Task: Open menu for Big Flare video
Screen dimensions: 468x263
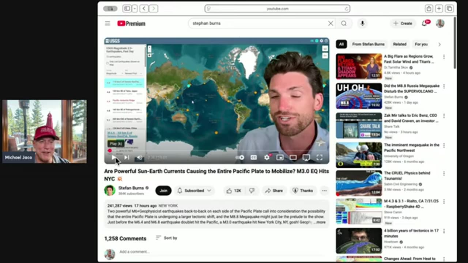Action: pyautogui.click(x=444, y=57)
